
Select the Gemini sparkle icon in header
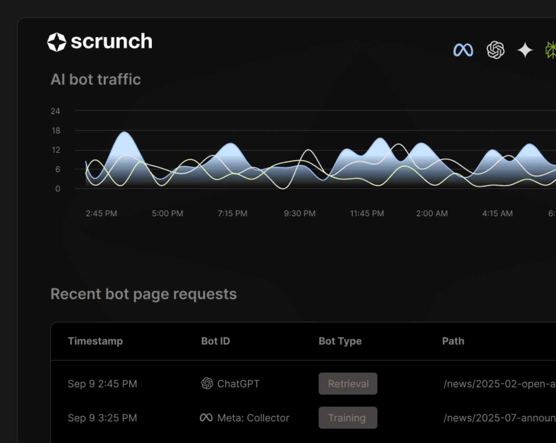[525, 50]
